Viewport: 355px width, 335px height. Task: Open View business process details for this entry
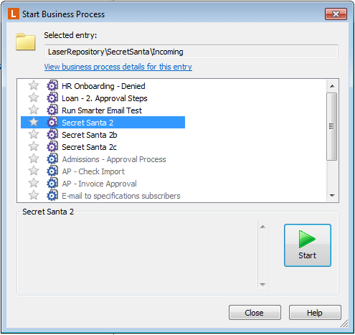(x=118, y=67)
